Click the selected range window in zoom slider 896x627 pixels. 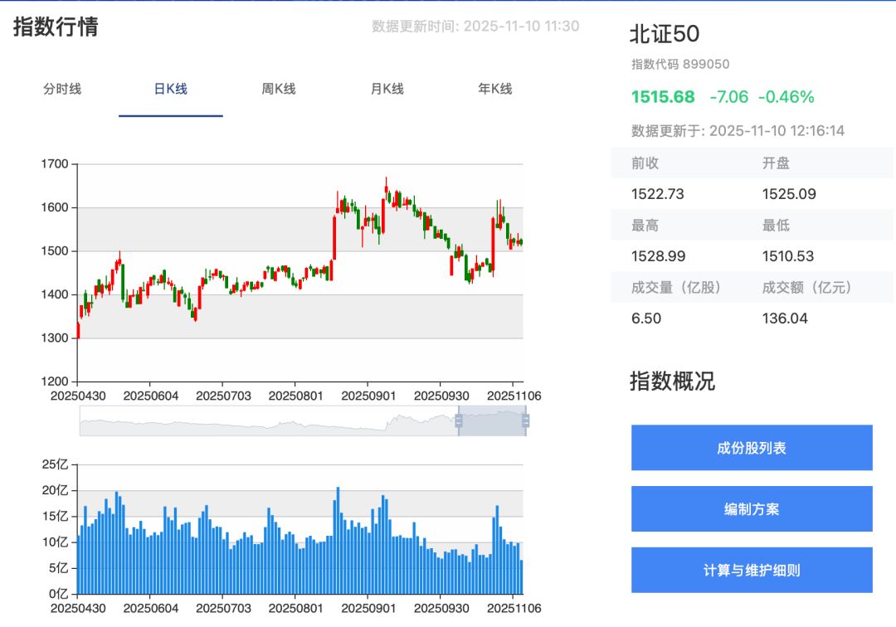(491, 420)
